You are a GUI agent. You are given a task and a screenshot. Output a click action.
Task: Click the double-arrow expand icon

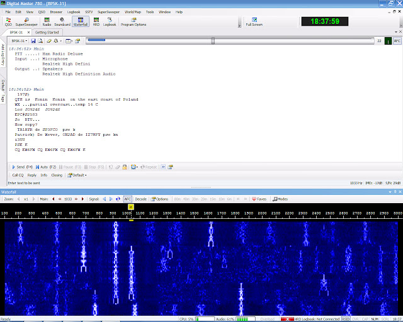pos(163,167)
